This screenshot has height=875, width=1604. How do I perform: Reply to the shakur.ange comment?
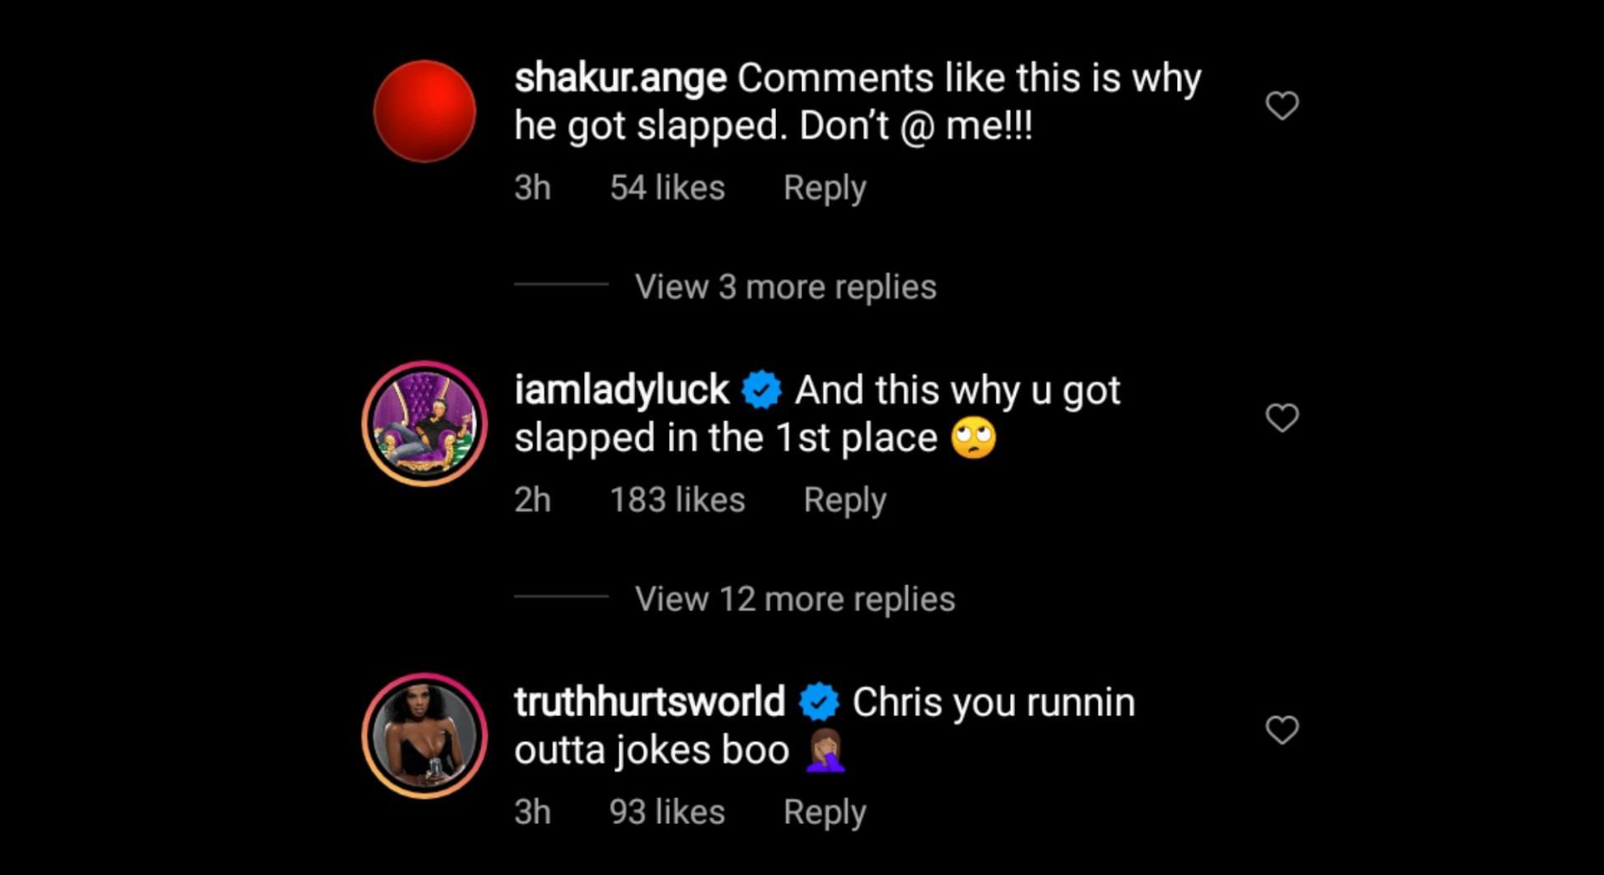point(825,189)
